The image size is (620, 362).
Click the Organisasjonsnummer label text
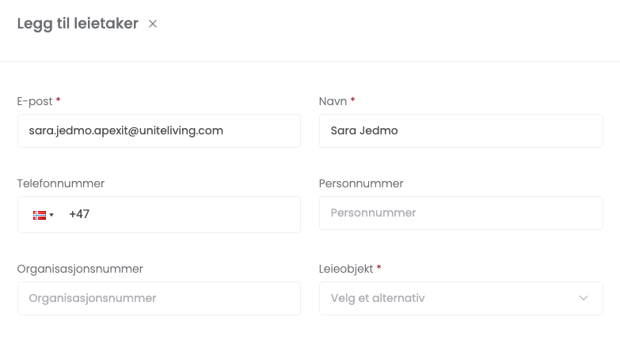(x=80, y=269)
